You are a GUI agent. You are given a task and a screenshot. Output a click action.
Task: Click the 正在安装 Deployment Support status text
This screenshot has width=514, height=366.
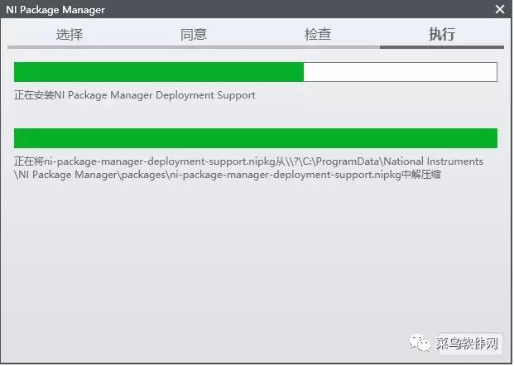coord(135,95)
